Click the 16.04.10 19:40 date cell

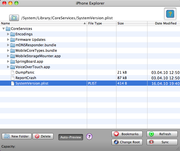tap(165, 83)
